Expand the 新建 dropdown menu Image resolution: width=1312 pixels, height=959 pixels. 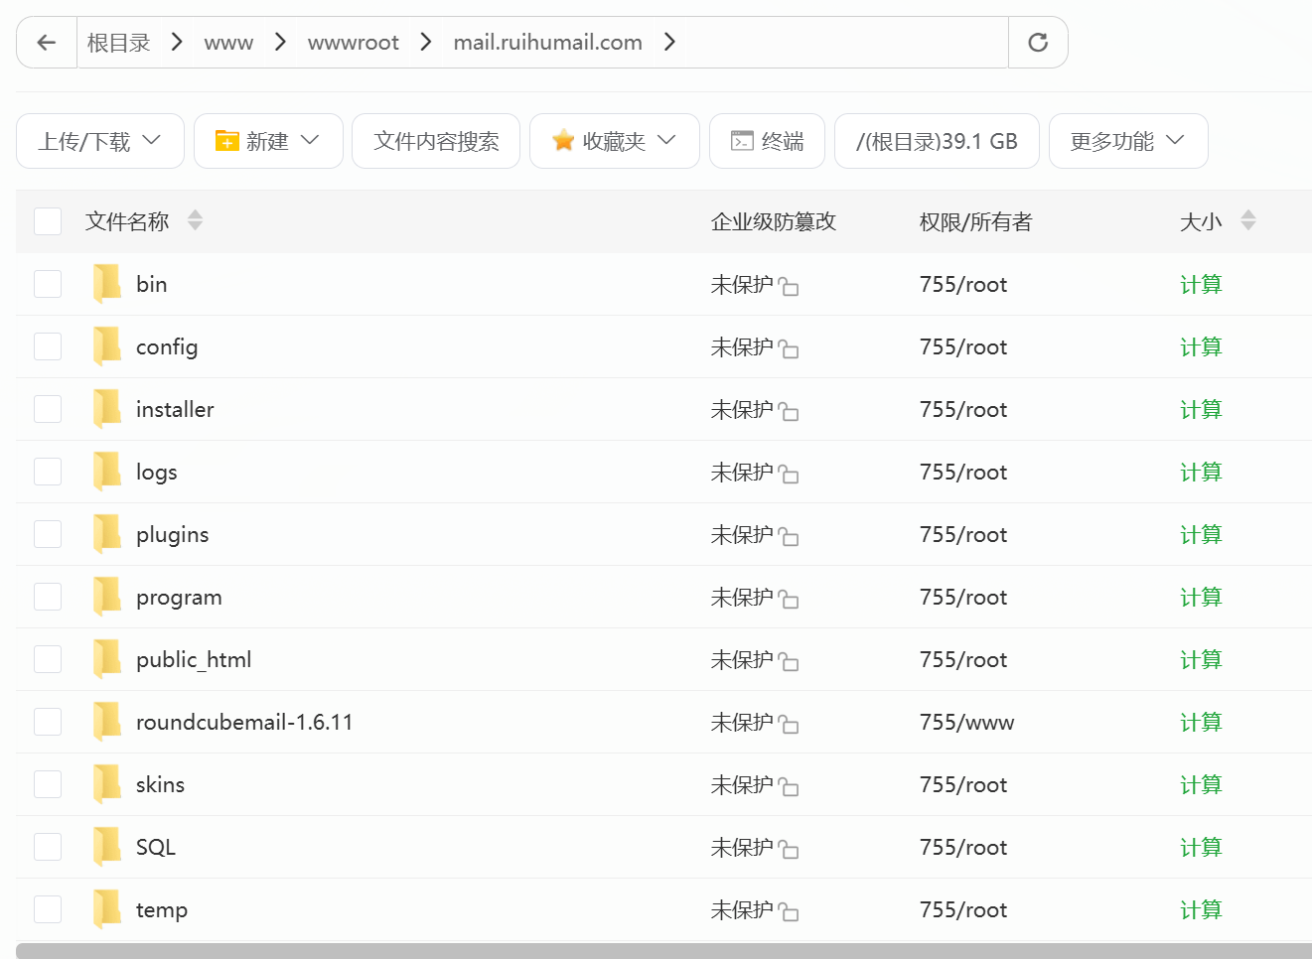268,141
